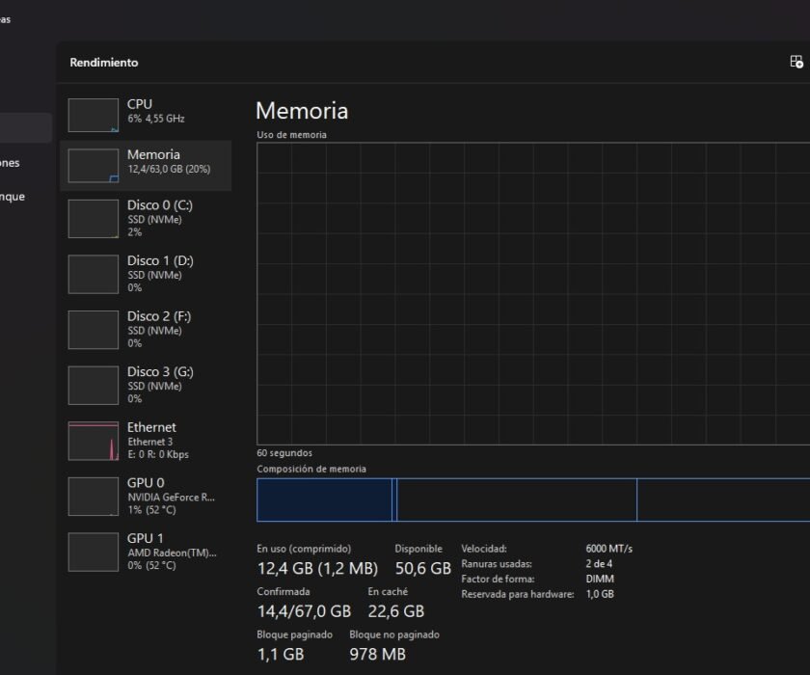Click the Disco 3 mini graph thumbnail
The width and height of the screenshot is (810, 675).
93,386
